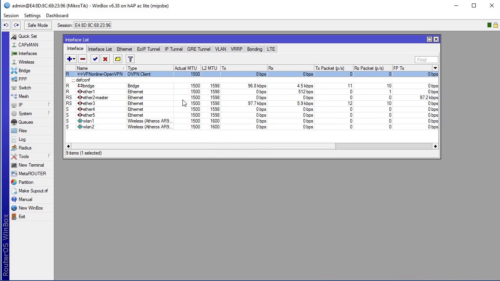This screenshot has width=500, height=281.
Task: Sort by the Name column header
Action: 101,68
